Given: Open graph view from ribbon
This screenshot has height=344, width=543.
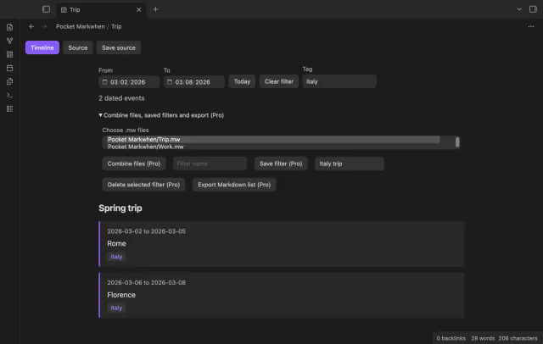Looking at the screenshot, I should click(x=9, y=41).
